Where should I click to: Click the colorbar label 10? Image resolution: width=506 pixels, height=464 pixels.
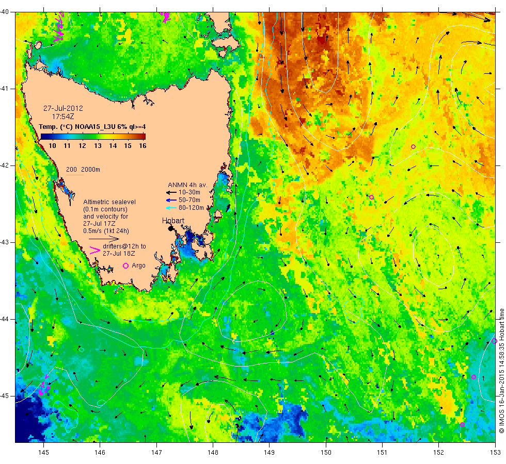pyautogui.click(x=52, y=145)
